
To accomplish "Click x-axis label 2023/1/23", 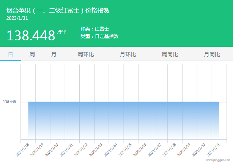I will [96, 150].
